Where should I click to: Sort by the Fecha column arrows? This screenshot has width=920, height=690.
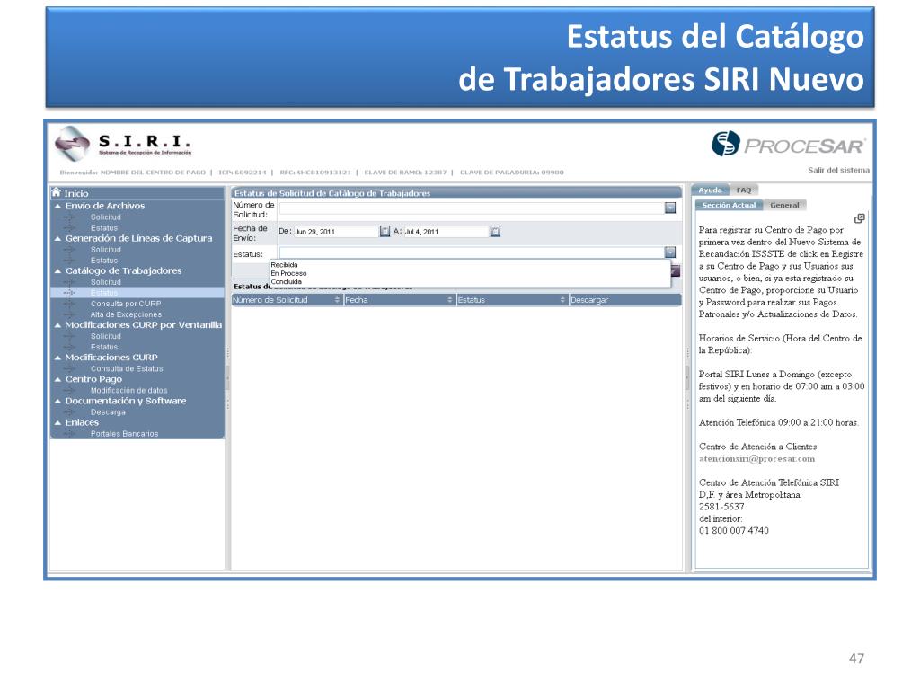tap(450, 300)
